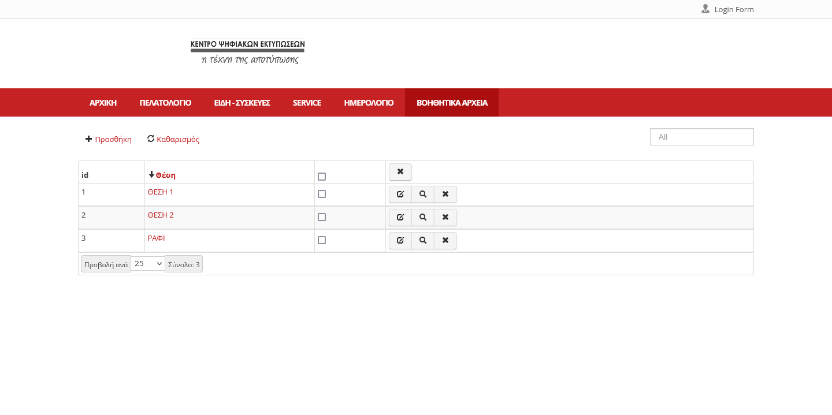Click the edit icon for ΡΑΦΙ
832x415 pixels.
(x=400, y=241)
